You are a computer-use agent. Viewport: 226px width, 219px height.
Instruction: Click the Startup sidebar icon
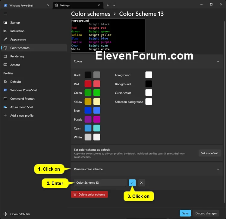pos(5,23)
